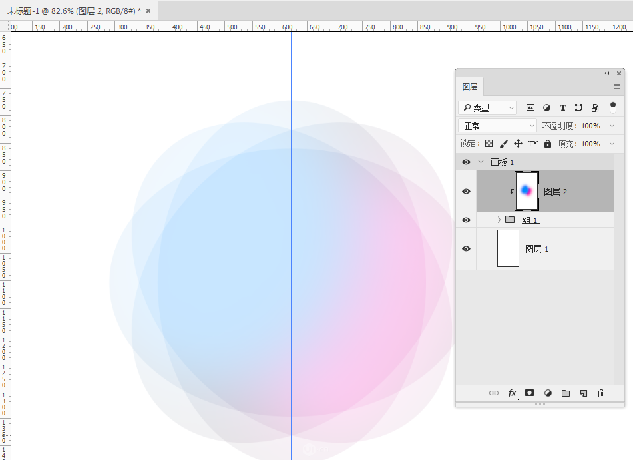Expand the 组 1 group
Screen dimensions: 633x460
[x=499, y=220]
